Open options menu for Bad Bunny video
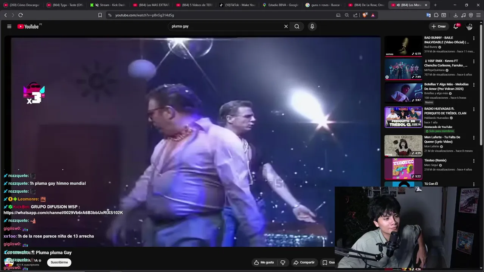484x272 pixels. point(474,38)
